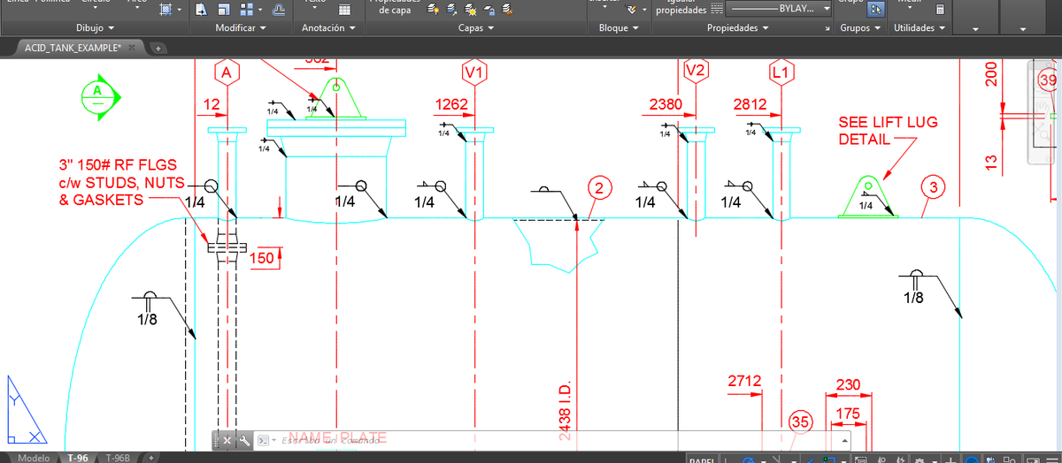The height and width of the screenshot is (463, 1062).
Task: Close the command line with the X button
Action: (x=227, y=439)
